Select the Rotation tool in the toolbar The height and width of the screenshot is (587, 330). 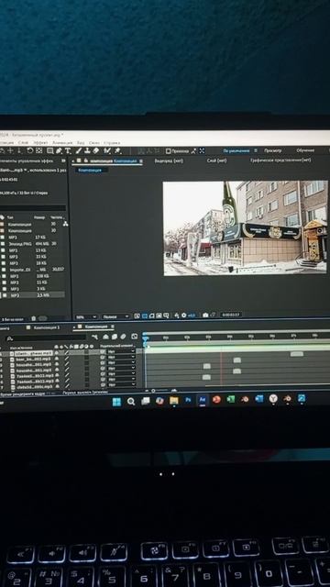pos(29,150)
